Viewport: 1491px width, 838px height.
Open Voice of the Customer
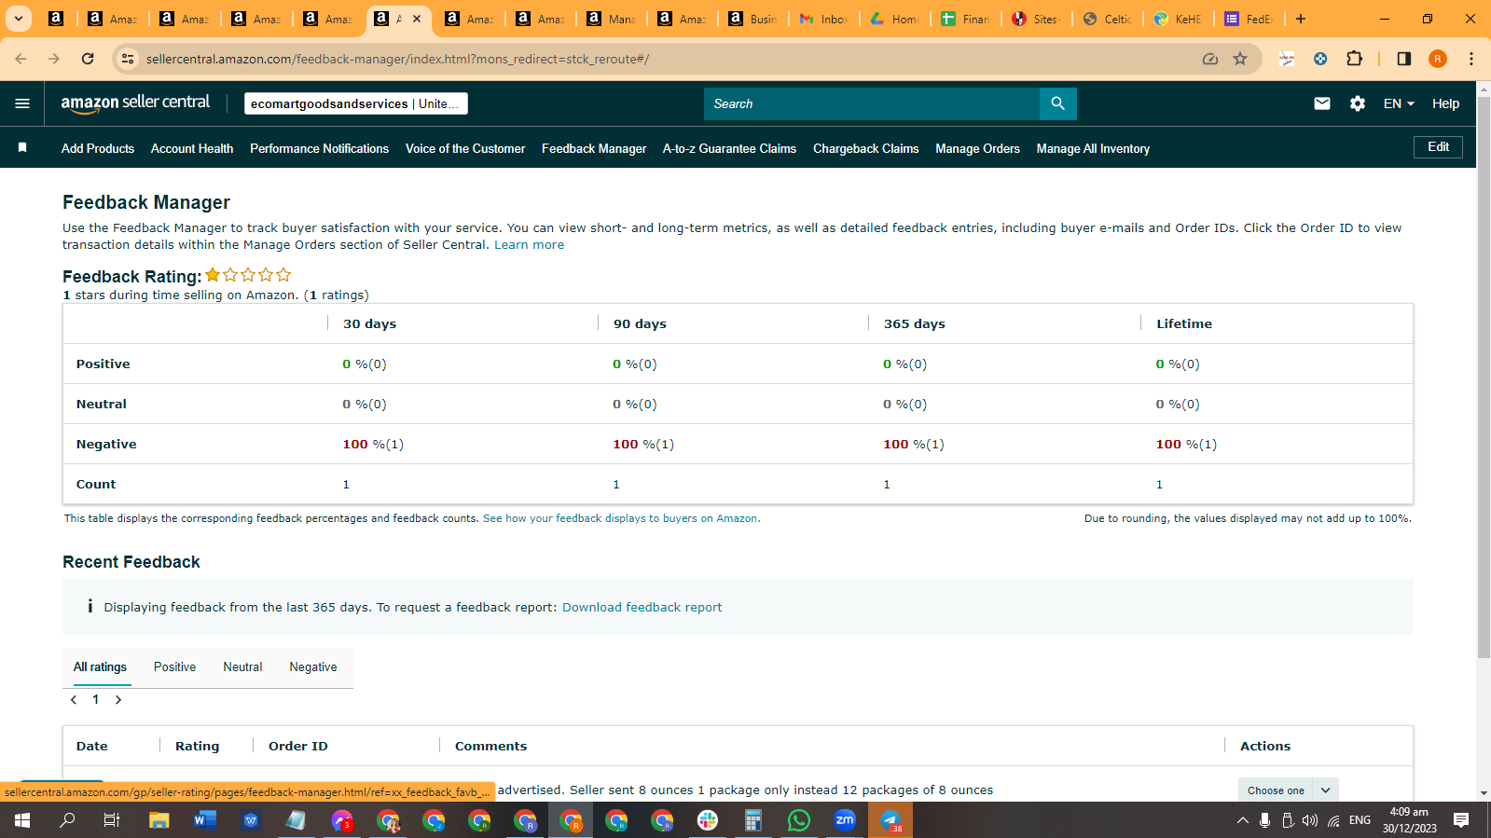point(465,148)
